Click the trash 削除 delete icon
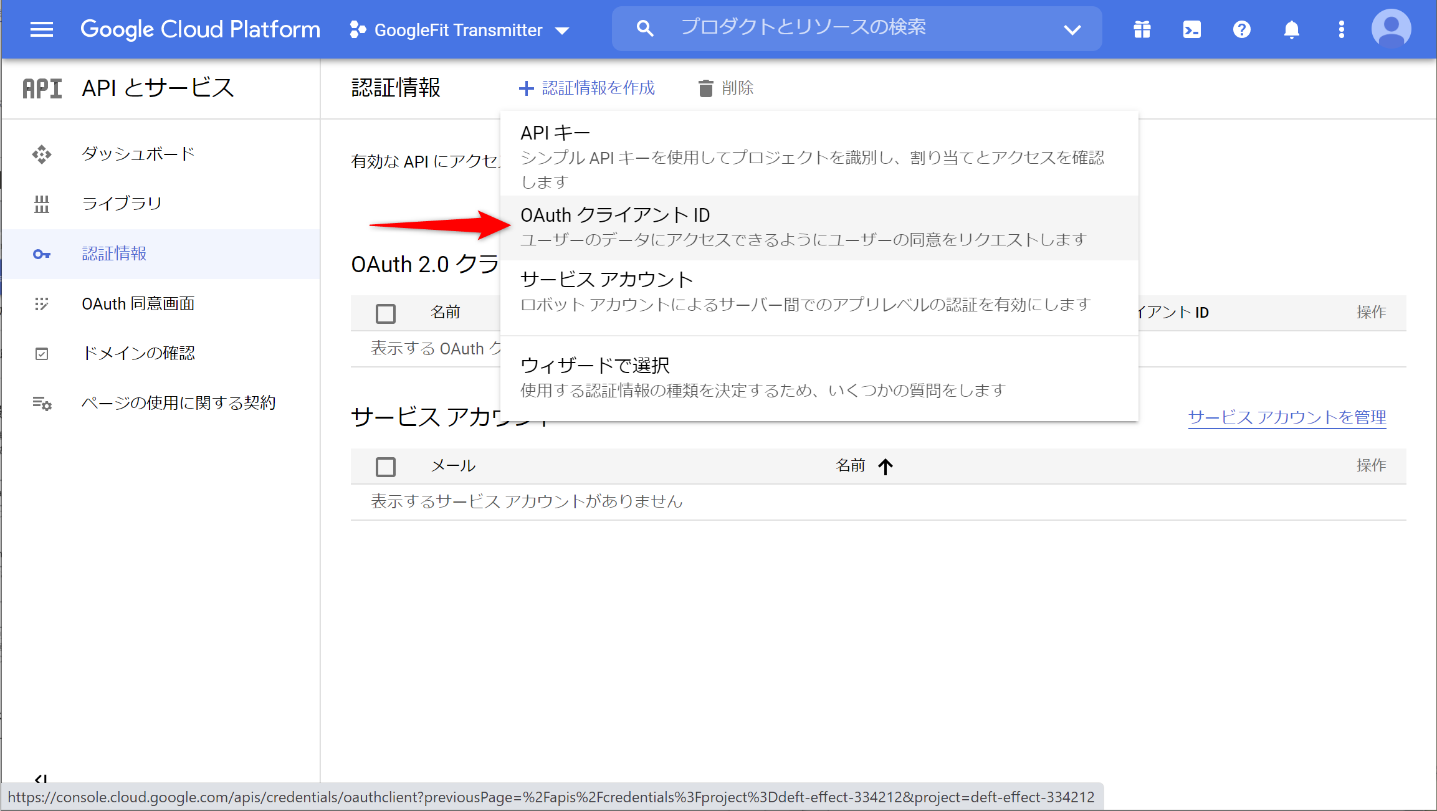Image resolution: width=1437 pixels, height=811 pixels. [x=705, y=88]
